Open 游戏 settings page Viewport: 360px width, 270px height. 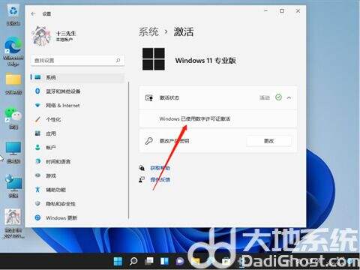(x=77, y=175)
